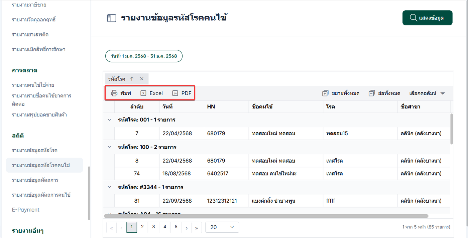Click the collapse all (ย่อทั้งหมด) icon
This screenshot has width=468, height=238.
point(372,93)
